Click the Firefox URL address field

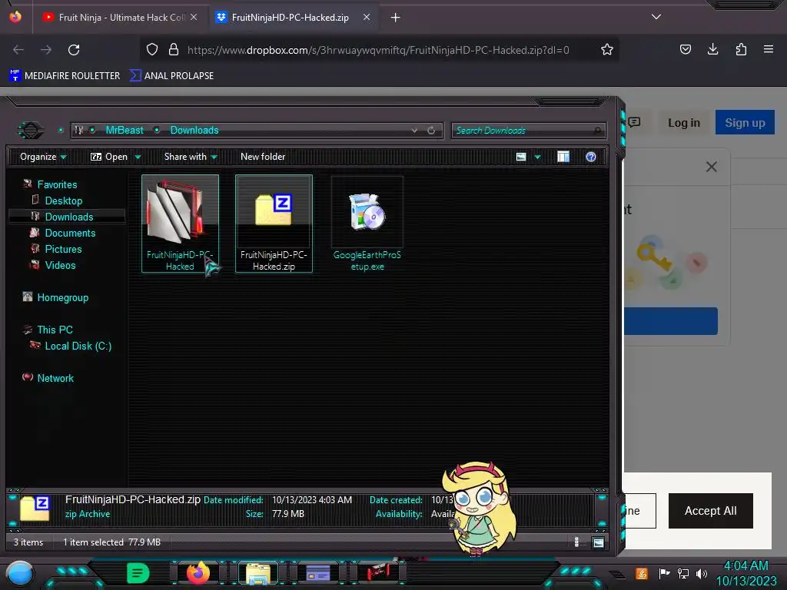pos(378,50)
